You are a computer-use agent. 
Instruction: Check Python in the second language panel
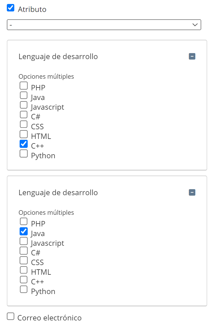(24, 289)
